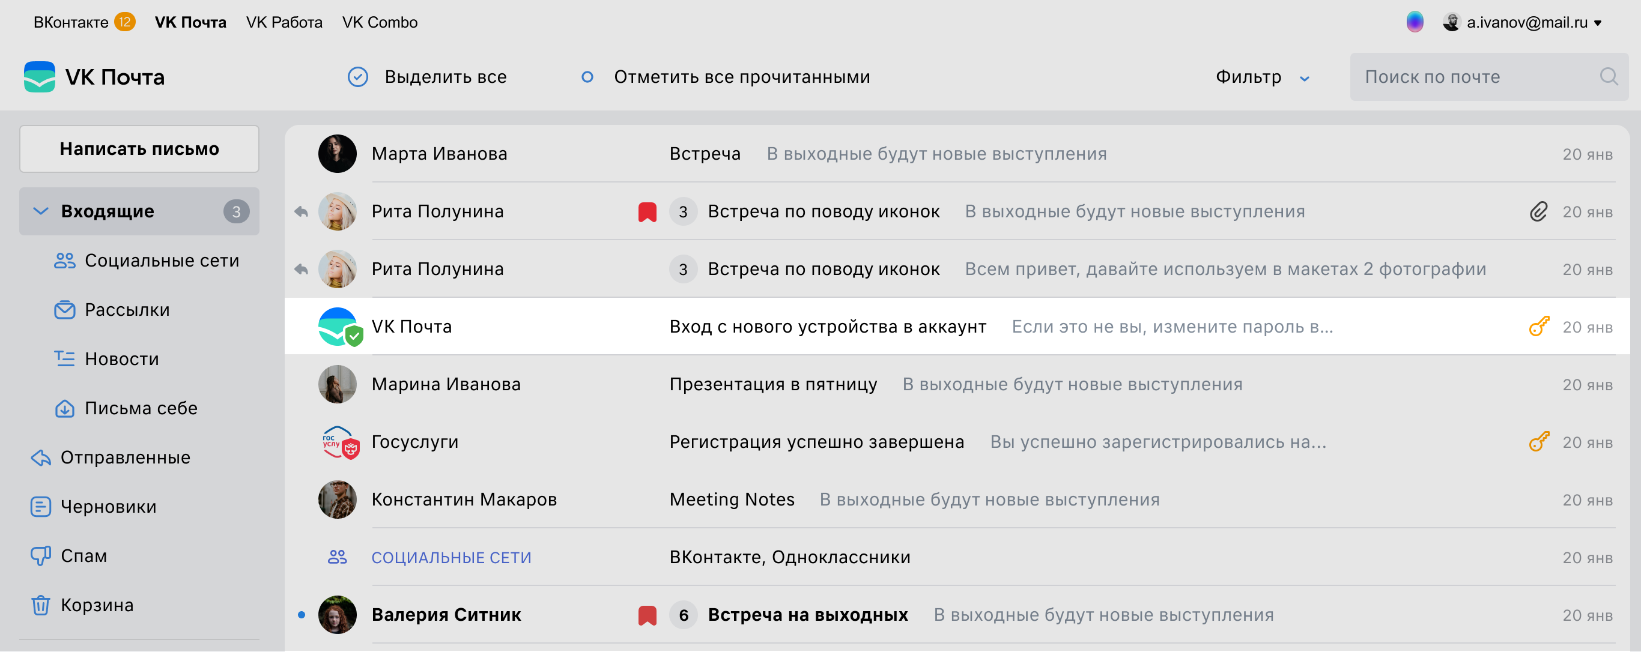This screenshot has width=1641, height=652.
Task: Click the Спам thumbs-down icon
Action: tap(41, 556)
